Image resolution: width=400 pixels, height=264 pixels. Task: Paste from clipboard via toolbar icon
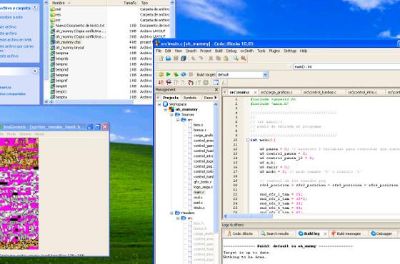pos(226,59)
